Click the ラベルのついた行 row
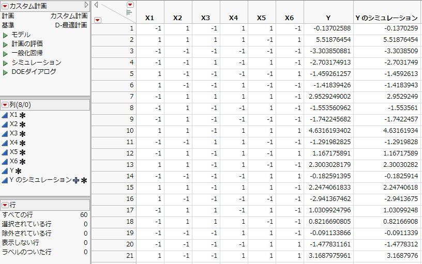This screenshot has height=264, width=422. [x=44, y=252]
